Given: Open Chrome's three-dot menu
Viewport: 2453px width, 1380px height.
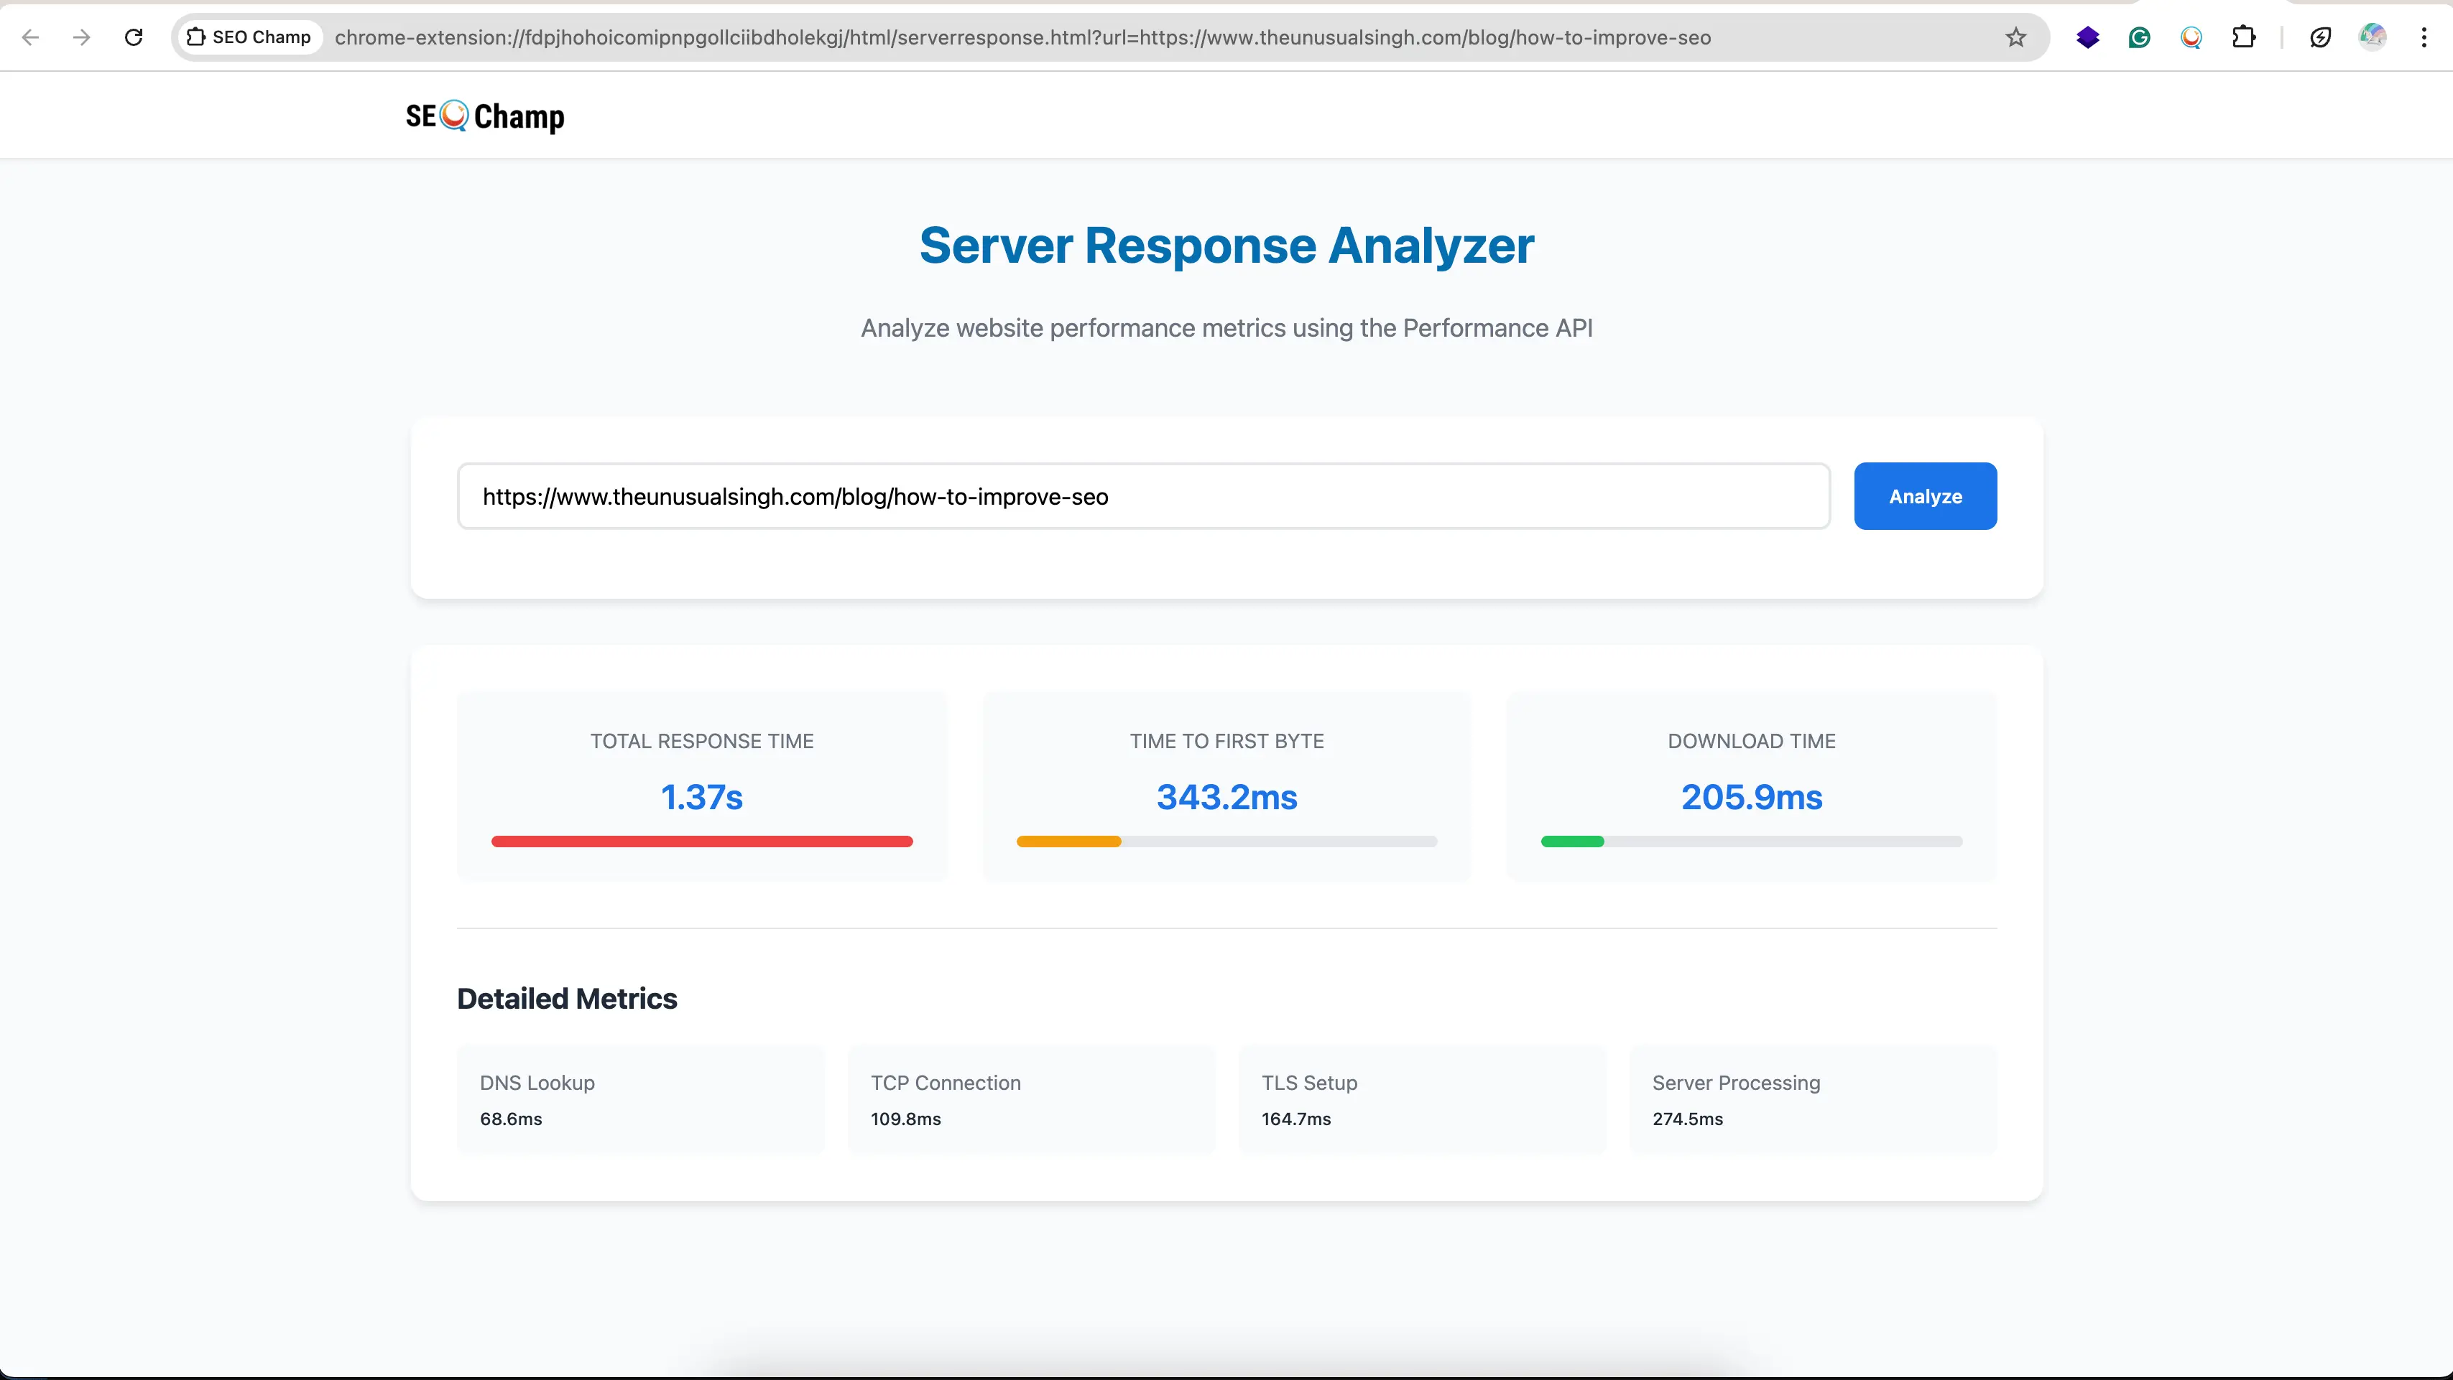Looking at the screenshot, I should [x=2424, y=37].
